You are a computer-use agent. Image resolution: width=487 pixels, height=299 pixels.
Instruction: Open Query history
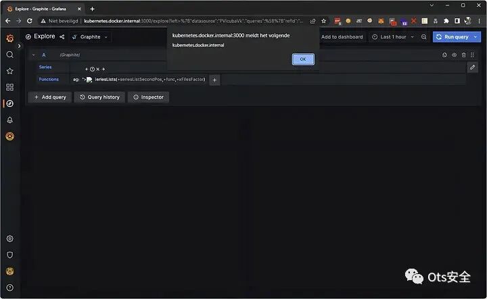[x=99, y=97]
